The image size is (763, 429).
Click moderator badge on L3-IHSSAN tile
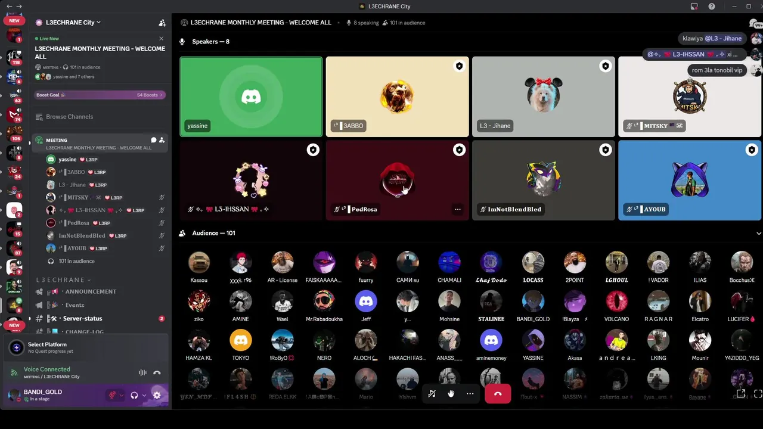point(313,150)
